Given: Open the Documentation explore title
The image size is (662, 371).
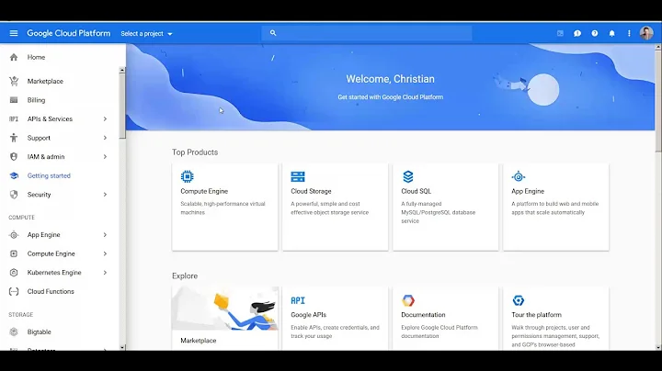Looking at the screenshot, I should [x=423, y=315].
